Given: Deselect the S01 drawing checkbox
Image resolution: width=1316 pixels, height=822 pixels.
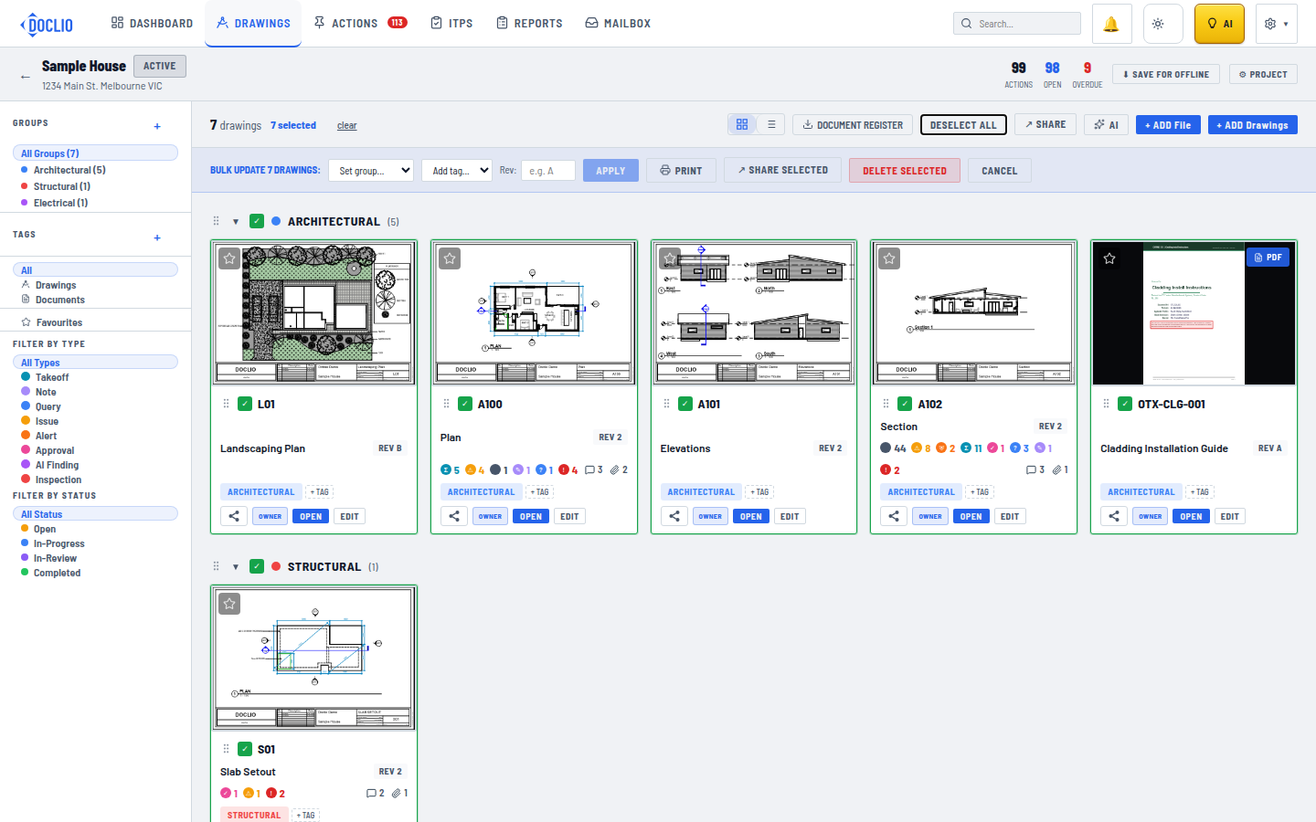Looking at the screenshot, I should (245, 749).
